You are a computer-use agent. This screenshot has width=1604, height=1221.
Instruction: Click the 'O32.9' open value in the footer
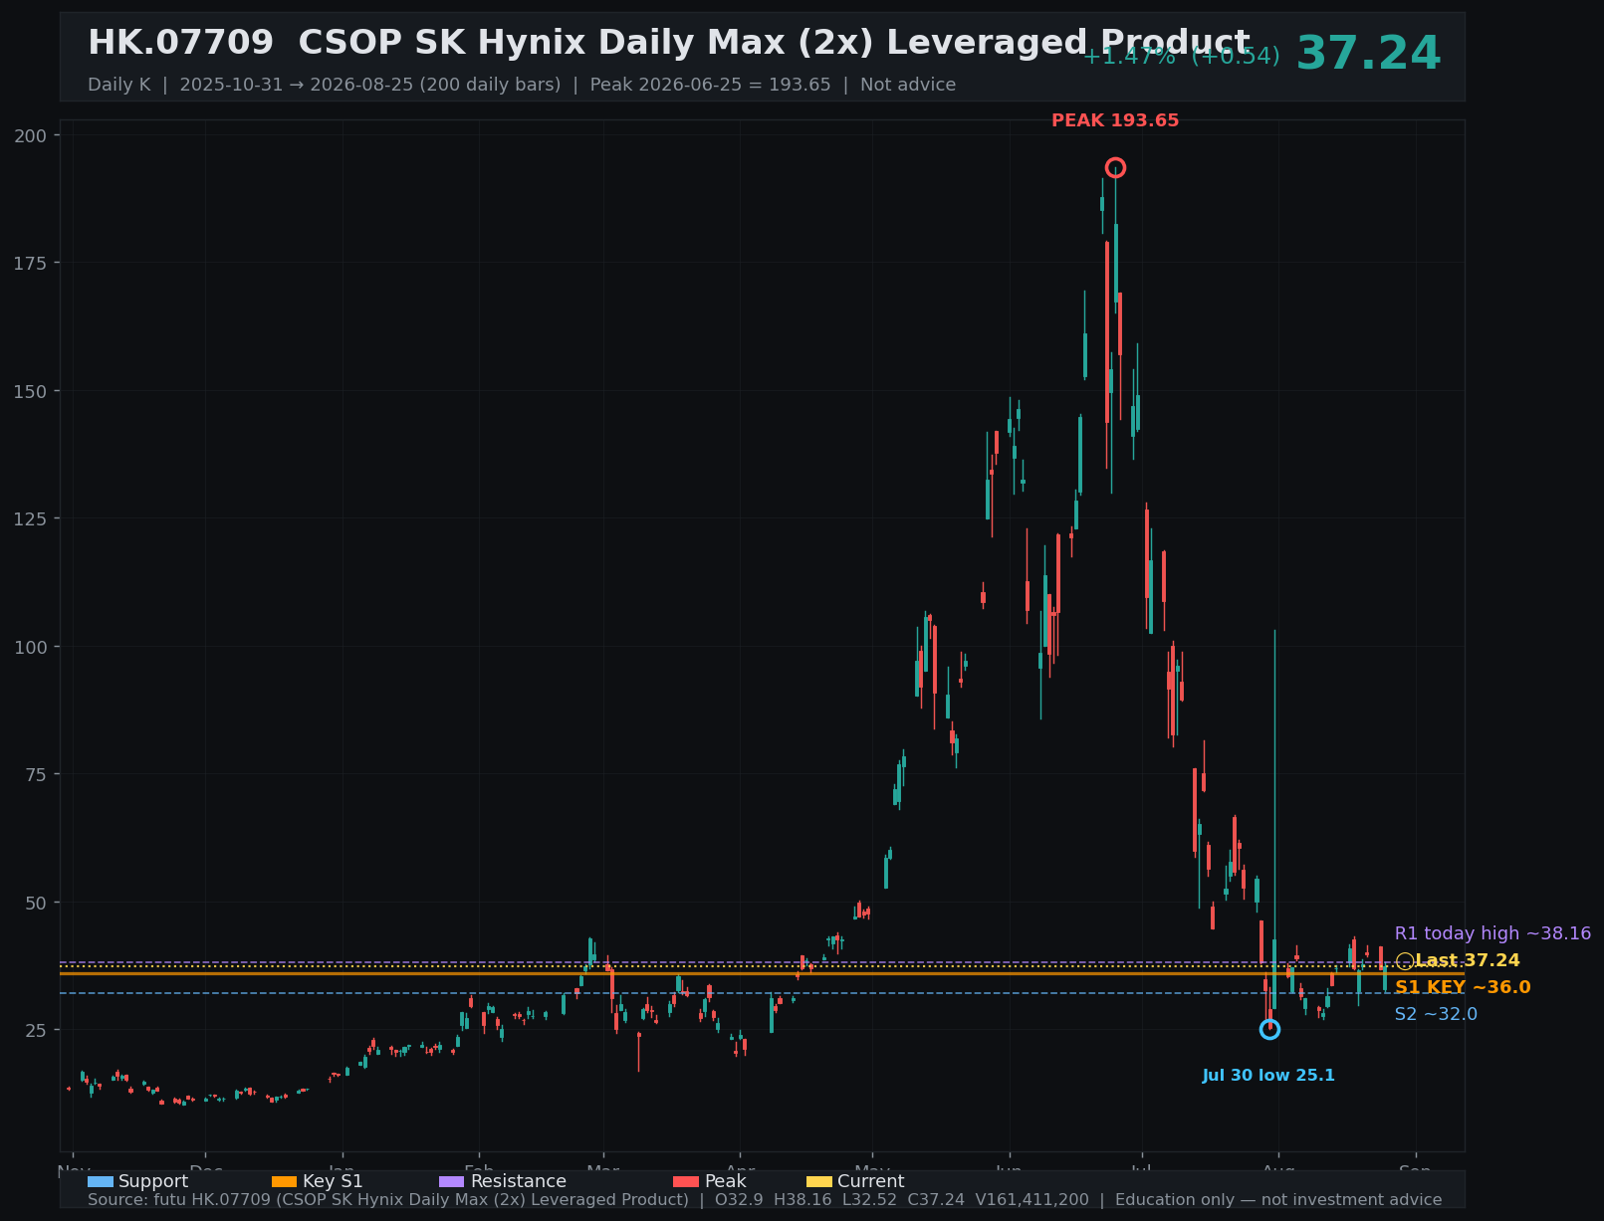pyautogui.click(x=739, y=1200)
